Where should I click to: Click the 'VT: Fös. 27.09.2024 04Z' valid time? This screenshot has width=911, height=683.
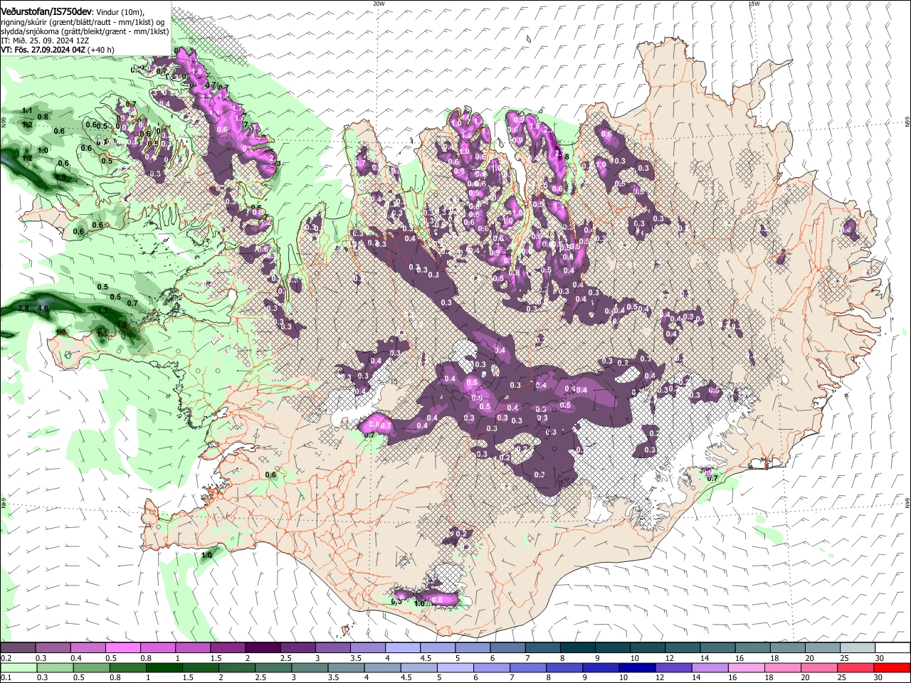43,50
